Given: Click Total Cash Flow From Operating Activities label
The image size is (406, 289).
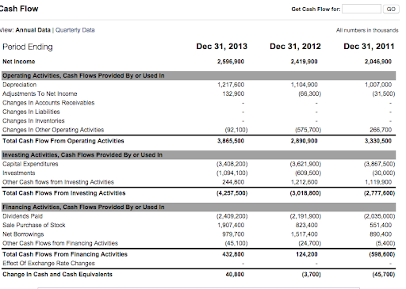Looking at the screenshot, I should pos(63,141).
